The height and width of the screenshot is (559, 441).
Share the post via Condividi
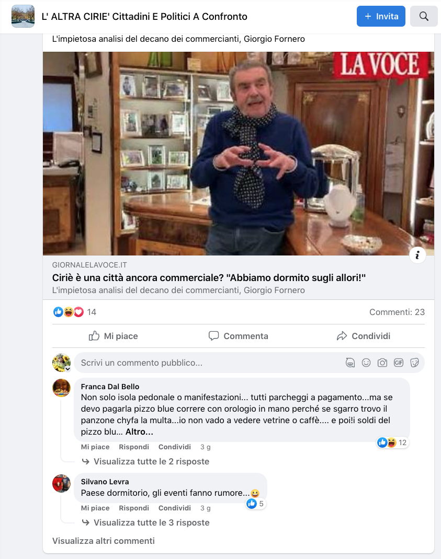tap(364, 336)
